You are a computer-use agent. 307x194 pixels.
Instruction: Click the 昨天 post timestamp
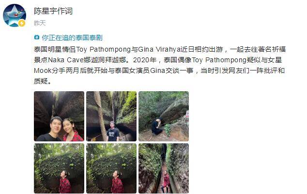tap(40, 23)
